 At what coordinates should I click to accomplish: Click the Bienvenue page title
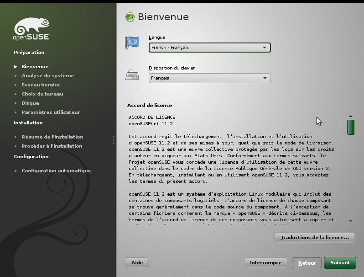coord(163,17)
